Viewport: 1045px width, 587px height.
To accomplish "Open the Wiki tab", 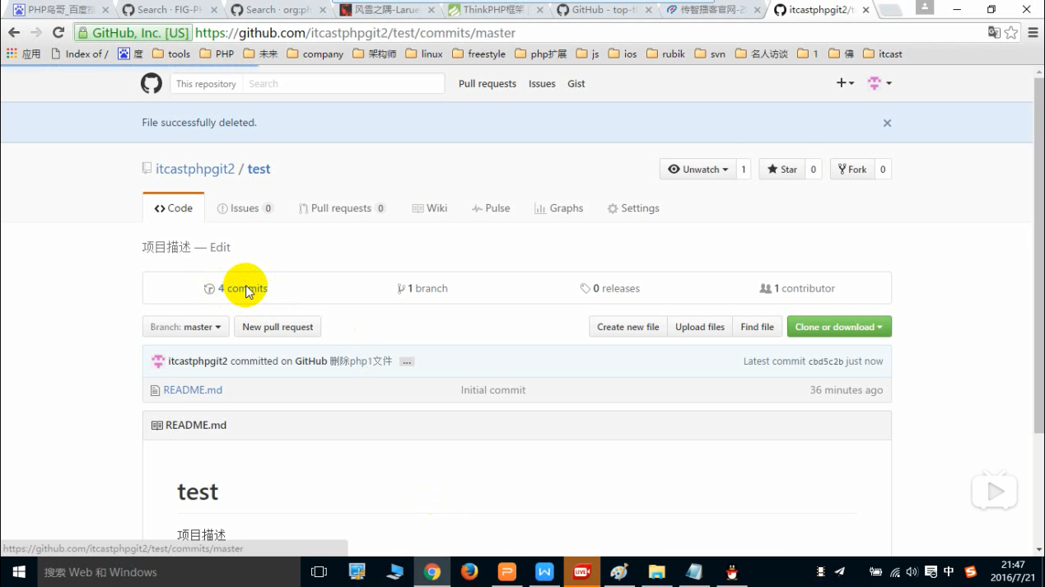I will point(430,208).
